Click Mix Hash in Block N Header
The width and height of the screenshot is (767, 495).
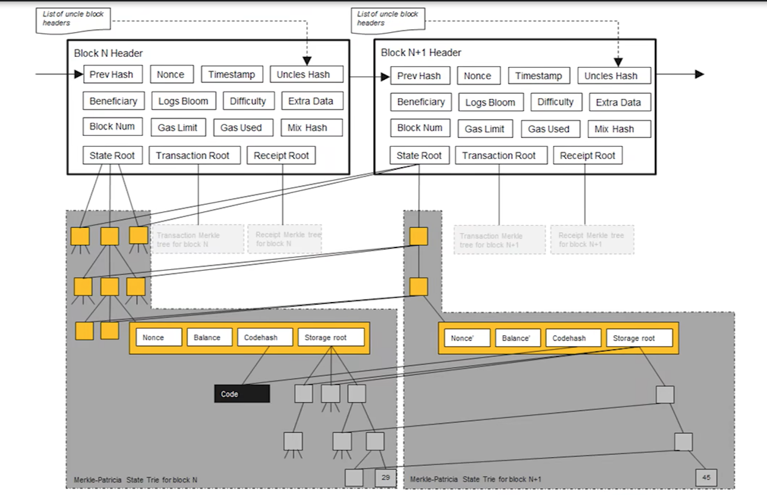pos(311,128)
